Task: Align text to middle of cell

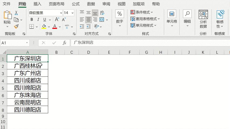Action: [88, 13]
